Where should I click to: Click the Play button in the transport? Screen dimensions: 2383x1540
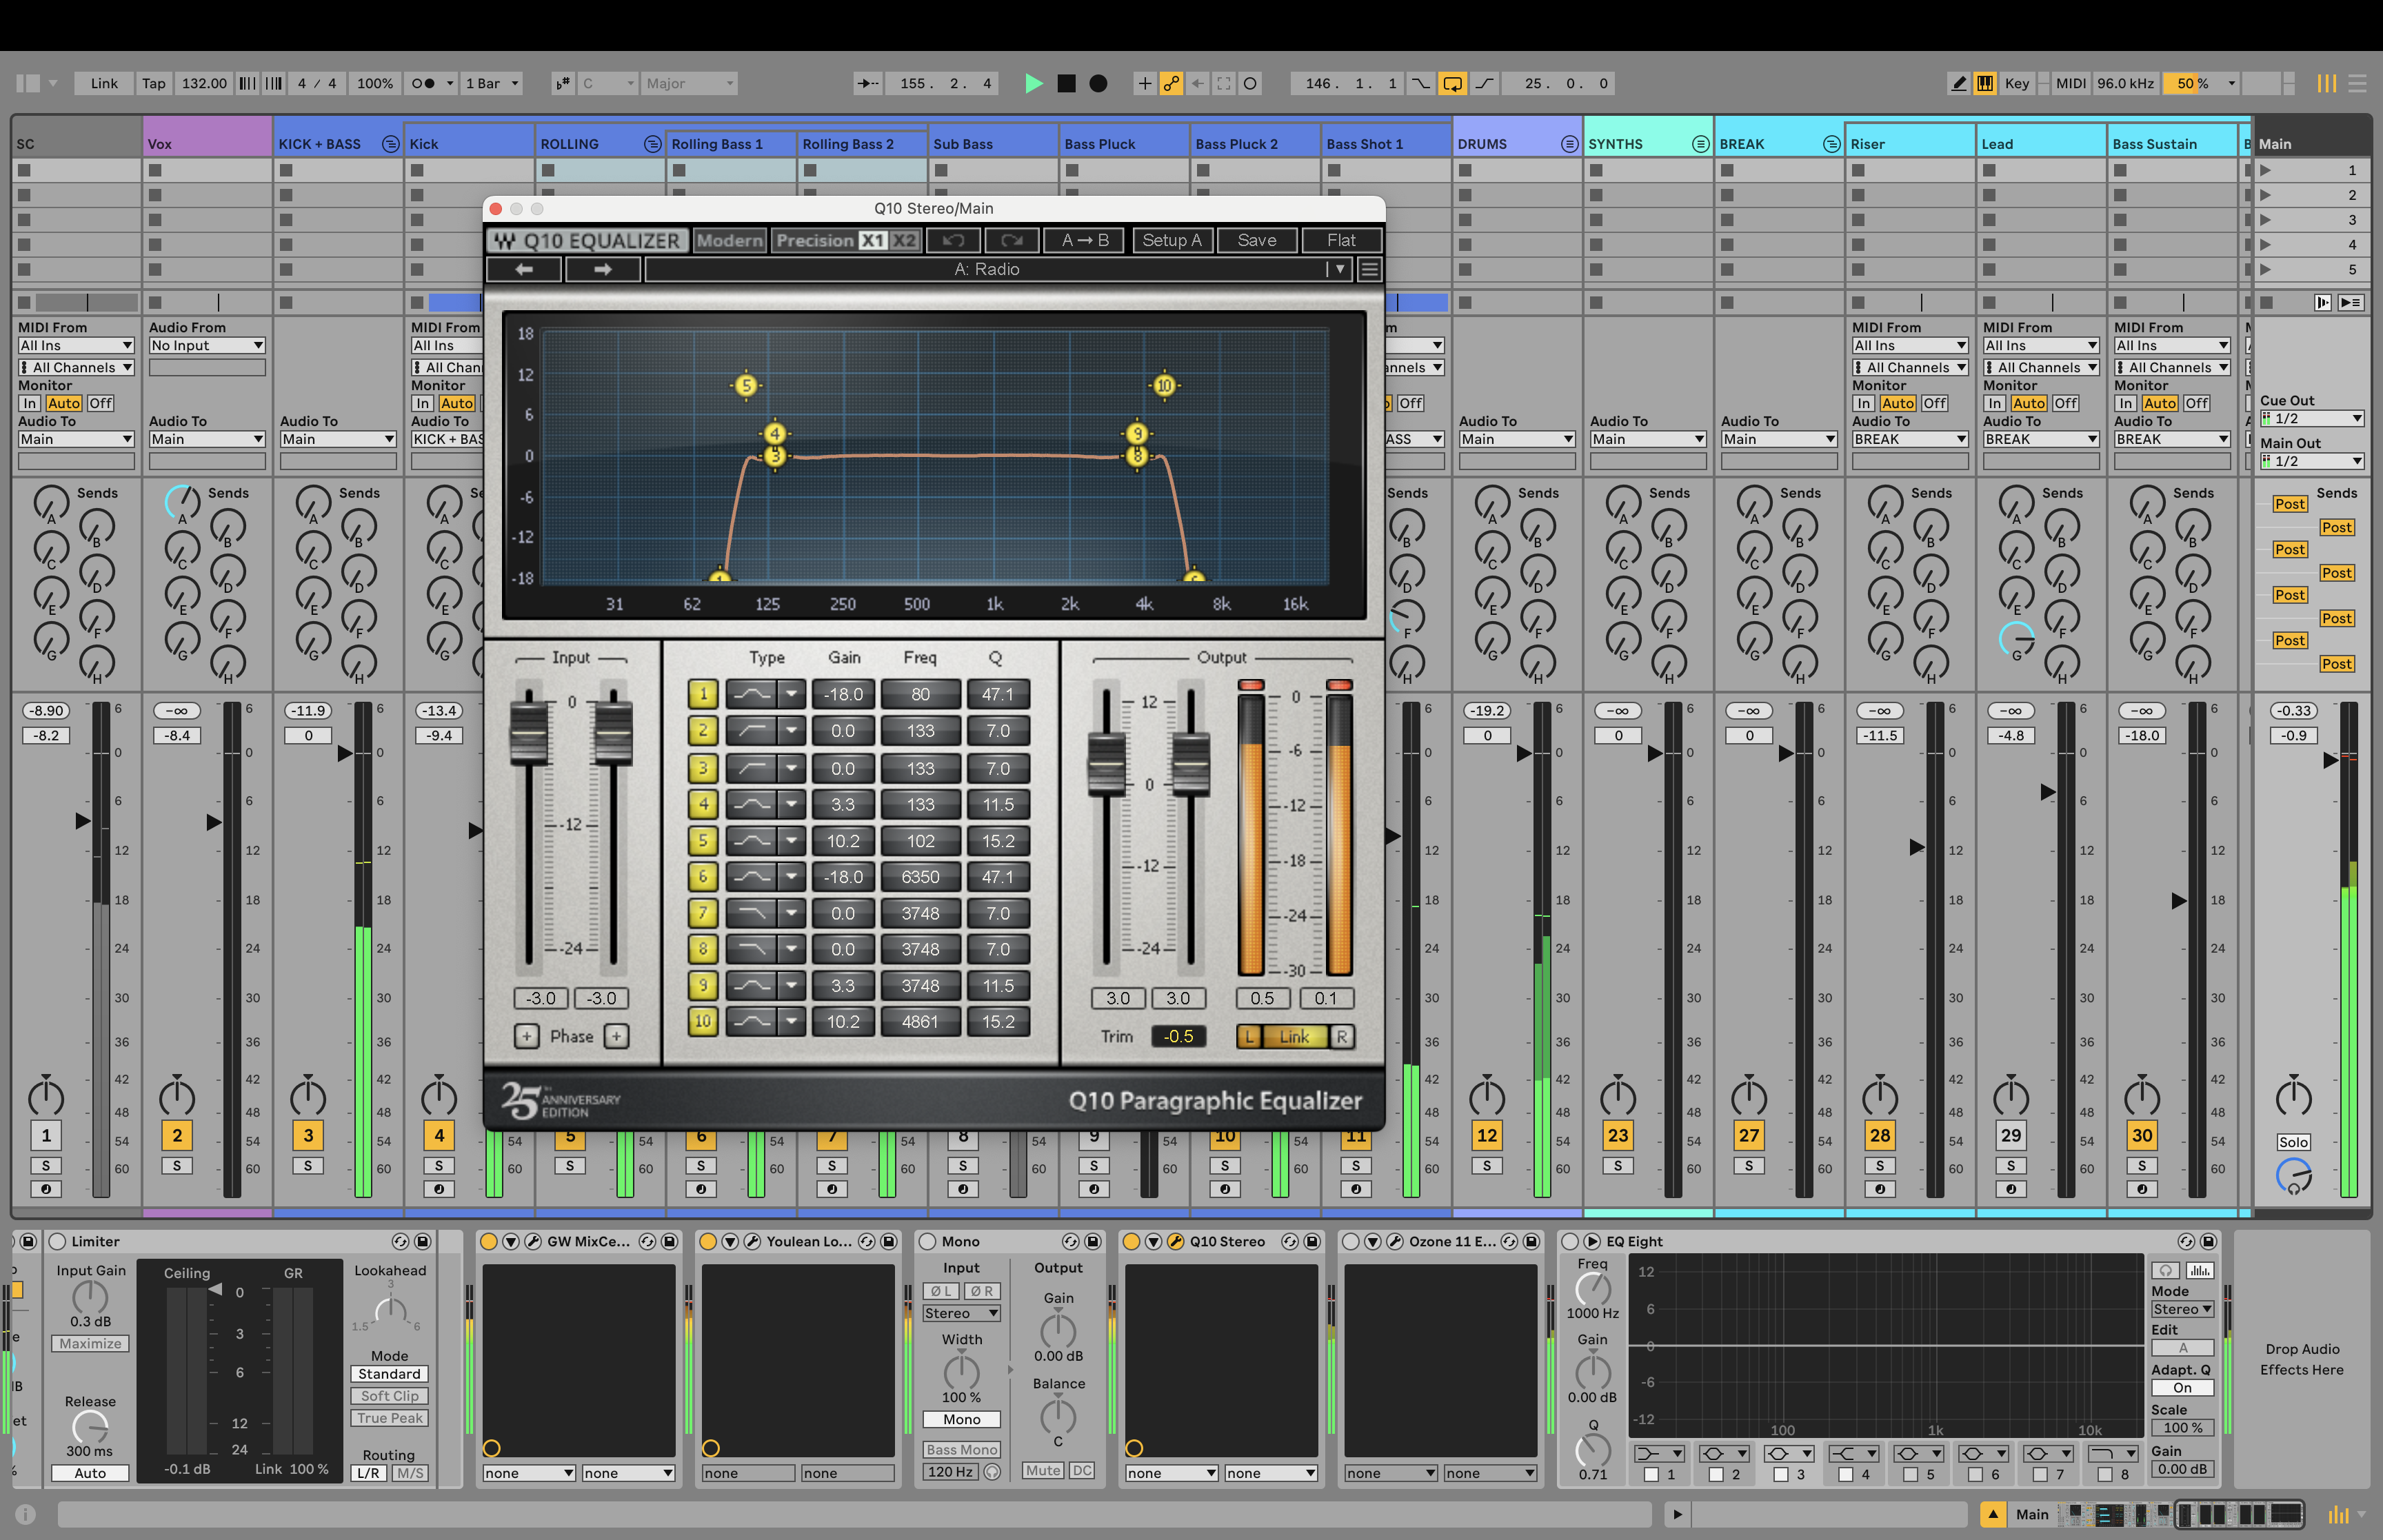pyautogui.click(x=1034, y=83)
